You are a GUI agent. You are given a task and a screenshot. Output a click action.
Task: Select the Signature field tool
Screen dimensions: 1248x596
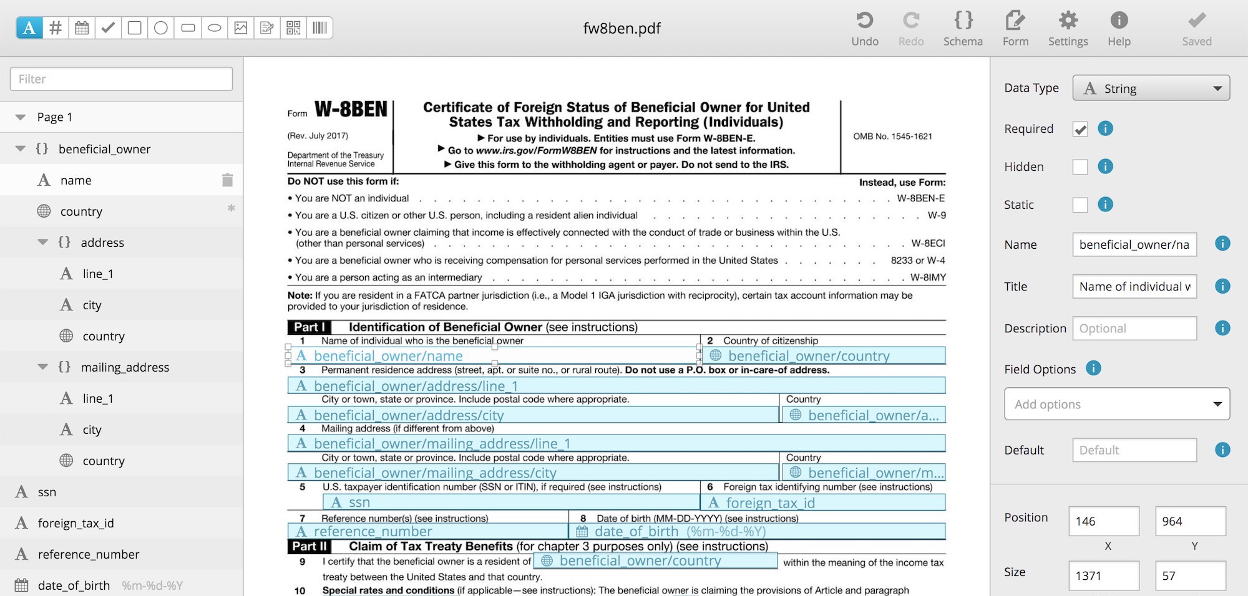[x=267, y=27]
